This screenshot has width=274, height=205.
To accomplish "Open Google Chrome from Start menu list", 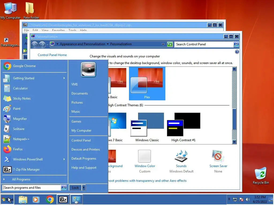I will coord(34,66).
